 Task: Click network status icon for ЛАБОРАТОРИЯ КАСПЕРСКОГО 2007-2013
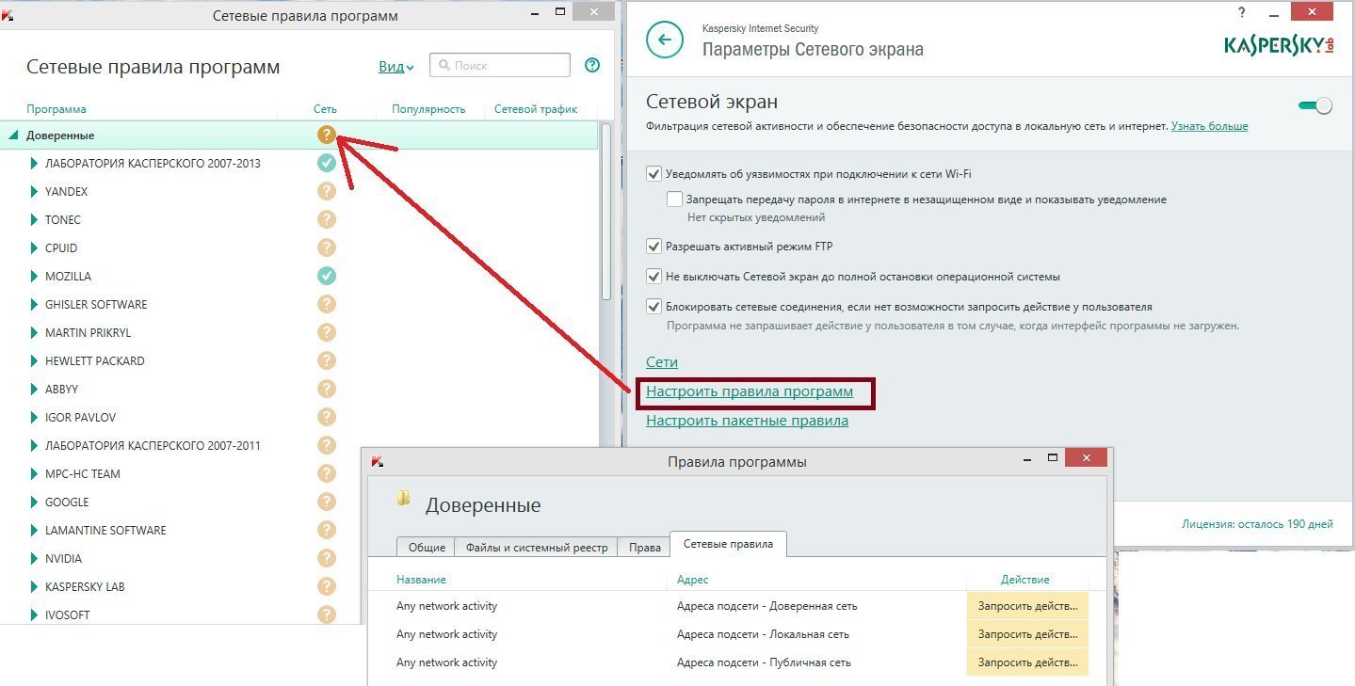pos(326,163)
